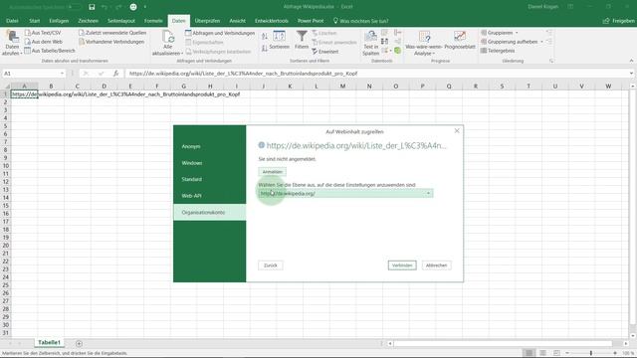Click the smiley feedback icon
637x358 pixels.
(133, 7)
